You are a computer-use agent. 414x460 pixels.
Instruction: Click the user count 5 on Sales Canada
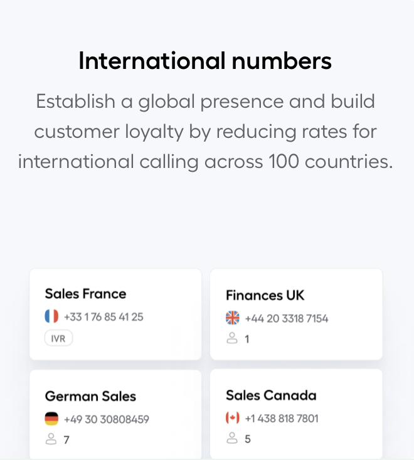tap(248, 439)
